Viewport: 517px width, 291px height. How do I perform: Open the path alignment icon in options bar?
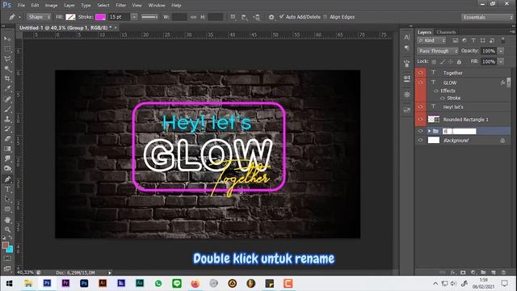point(244,17)
